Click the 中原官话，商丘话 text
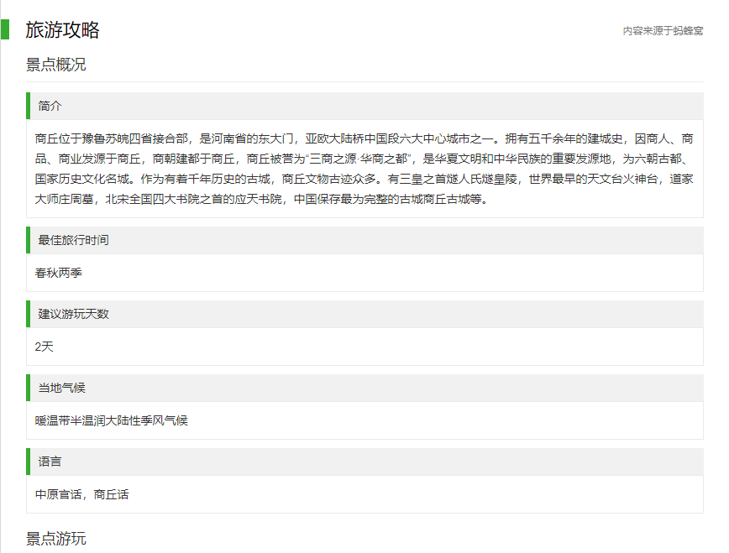This screenshot has width=729, height=553. (82, 494)
